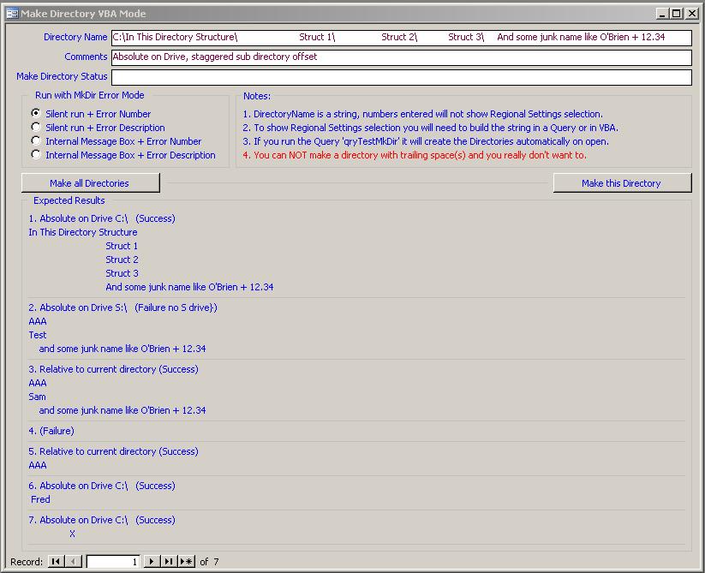705x573 pixels.
Task: Click the red note 4 about trailing spaces
Action: coord(414,155)
